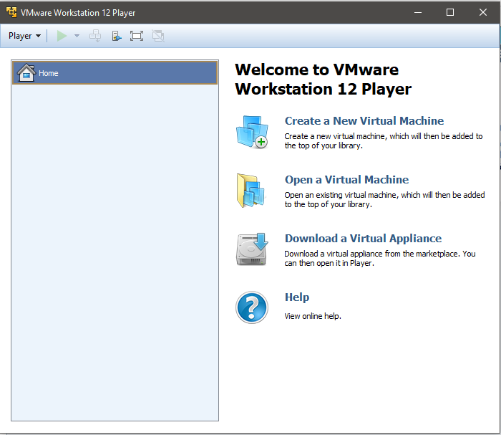Image resolution: width=501 pixels, height=435 pixels.
Task: Click Create a New Virtual Machine link
Action: pos(364,121)
